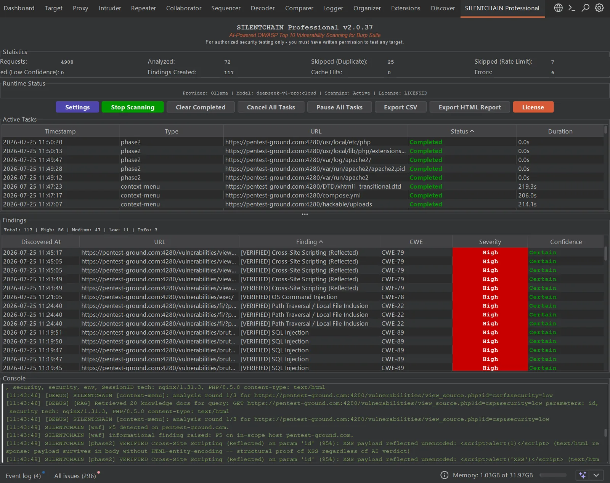Expand the chevron next to the AI sparkle icon

596,475
